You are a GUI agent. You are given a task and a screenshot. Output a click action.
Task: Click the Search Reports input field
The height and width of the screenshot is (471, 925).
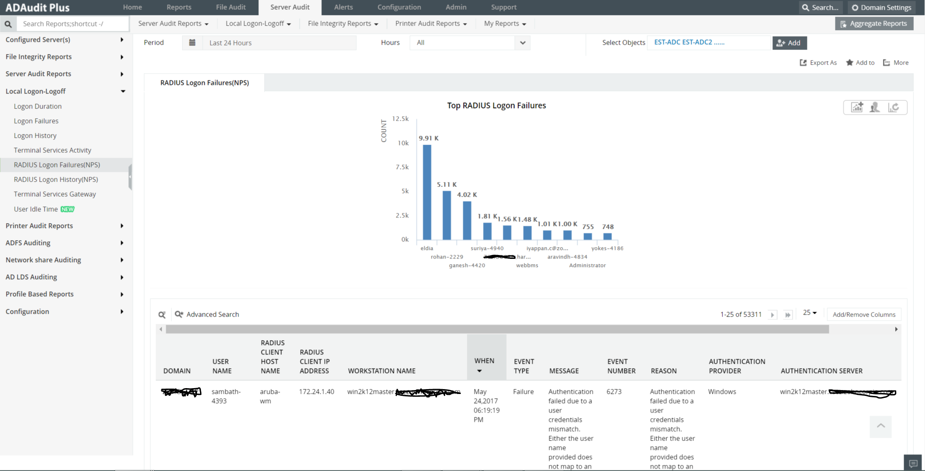[x=72, y=24]
